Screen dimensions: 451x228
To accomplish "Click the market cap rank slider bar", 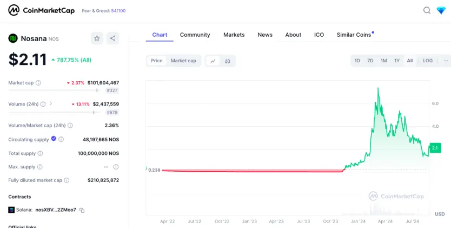I will click(x=54, y=90).
